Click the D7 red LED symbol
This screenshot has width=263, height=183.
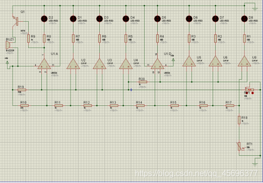point(215,19)
